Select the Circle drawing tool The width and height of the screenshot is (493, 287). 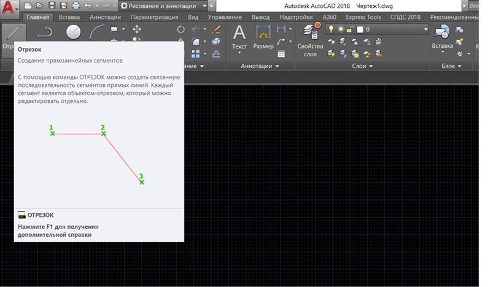click(x=73, y=32)
